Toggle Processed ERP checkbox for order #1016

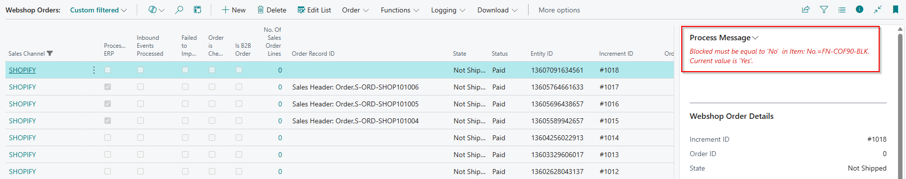pyautogui.click(x=107, y=104)
